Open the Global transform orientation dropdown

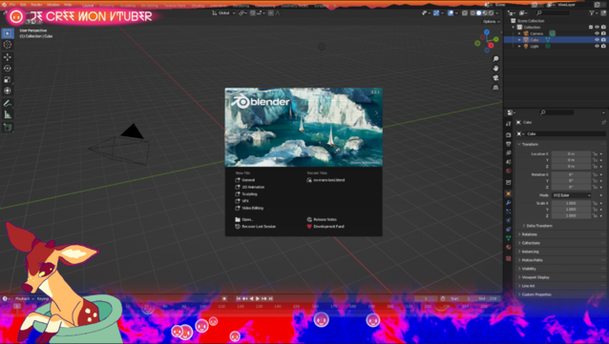click(223, 13)
